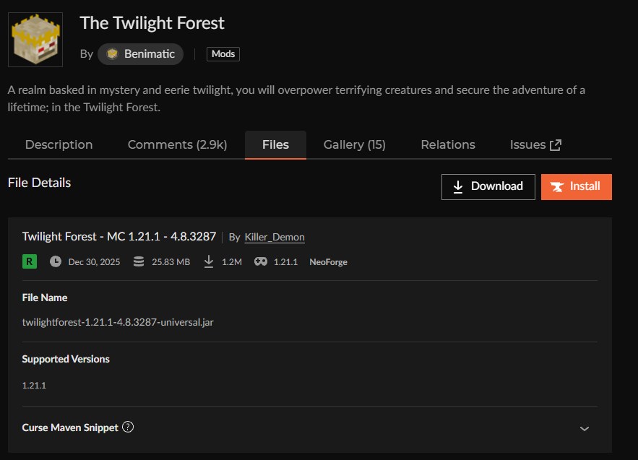
Task: Select the Relations tab
Action: click(447, 144)
